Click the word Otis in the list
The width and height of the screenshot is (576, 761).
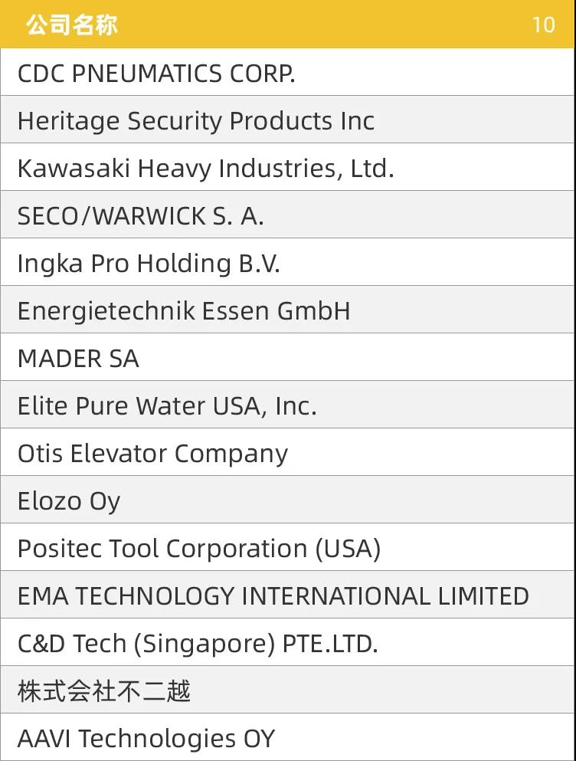[x=41, y=453]
